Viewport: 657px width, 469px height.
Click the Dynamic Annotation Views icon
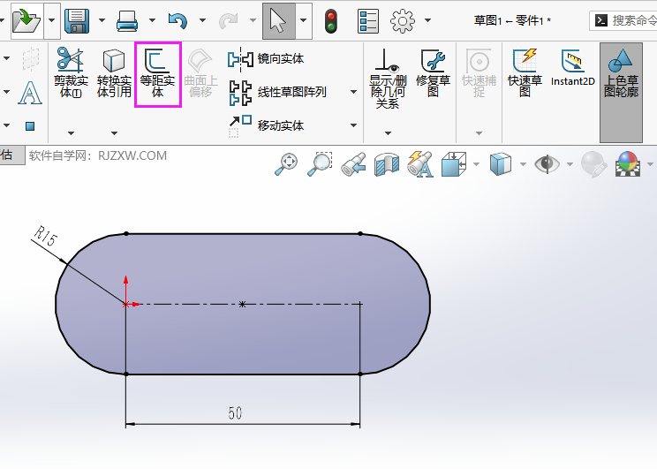[420, 164]
